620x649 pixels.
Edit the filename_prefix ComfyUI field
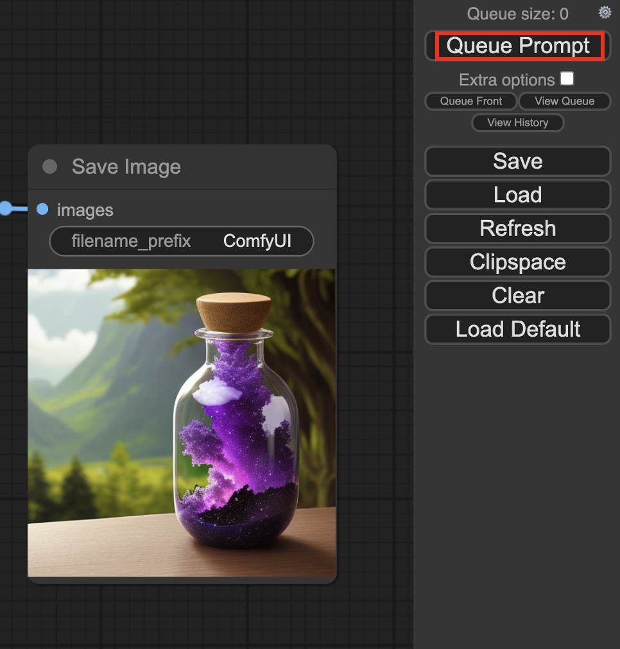(x=182, y=241)
